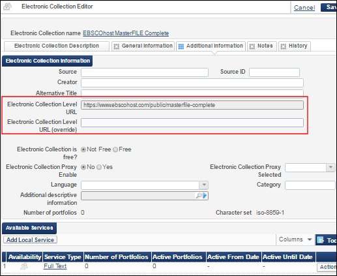Click Add Local Service button

(x=30, y=239)
